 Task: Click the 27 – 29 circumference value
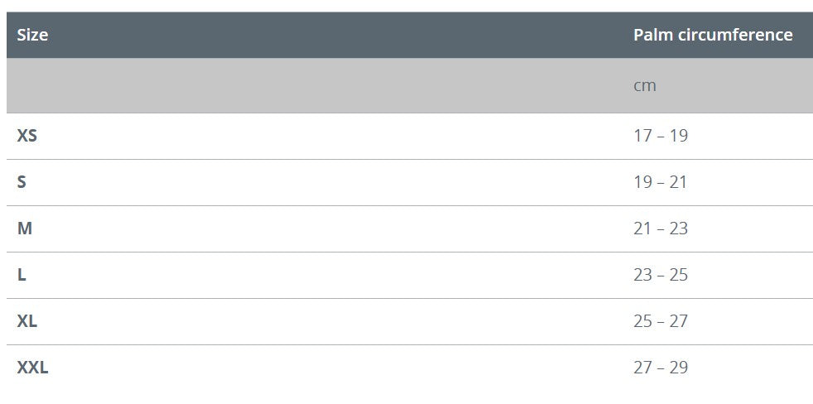(x=661, y=368)
